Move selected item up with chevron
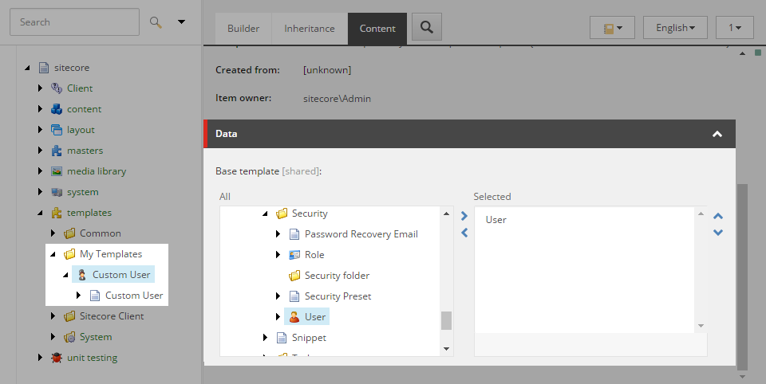This screenshot has width=766, height=384. 717,216
